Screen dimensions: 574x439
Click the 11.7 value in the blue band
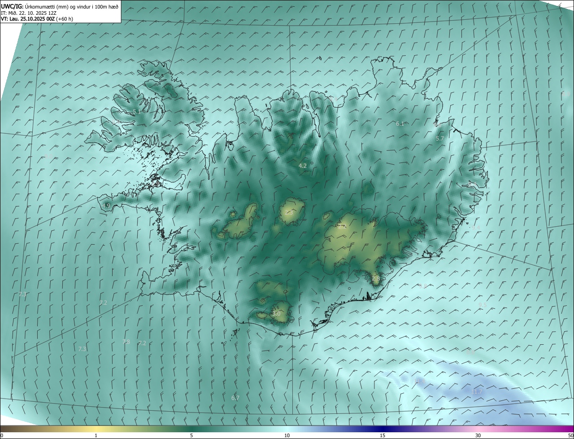(477, 392)
